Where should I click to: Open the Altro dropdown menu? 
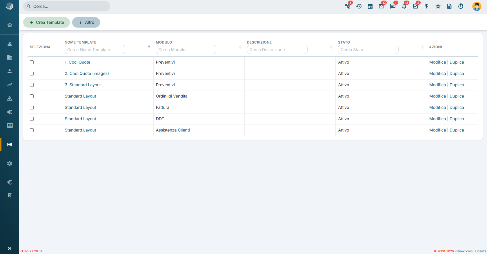pos(86,22)
